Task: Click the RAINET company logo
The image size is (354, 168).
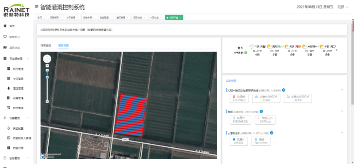Action: pyautogui.click(x=16, y=10)
